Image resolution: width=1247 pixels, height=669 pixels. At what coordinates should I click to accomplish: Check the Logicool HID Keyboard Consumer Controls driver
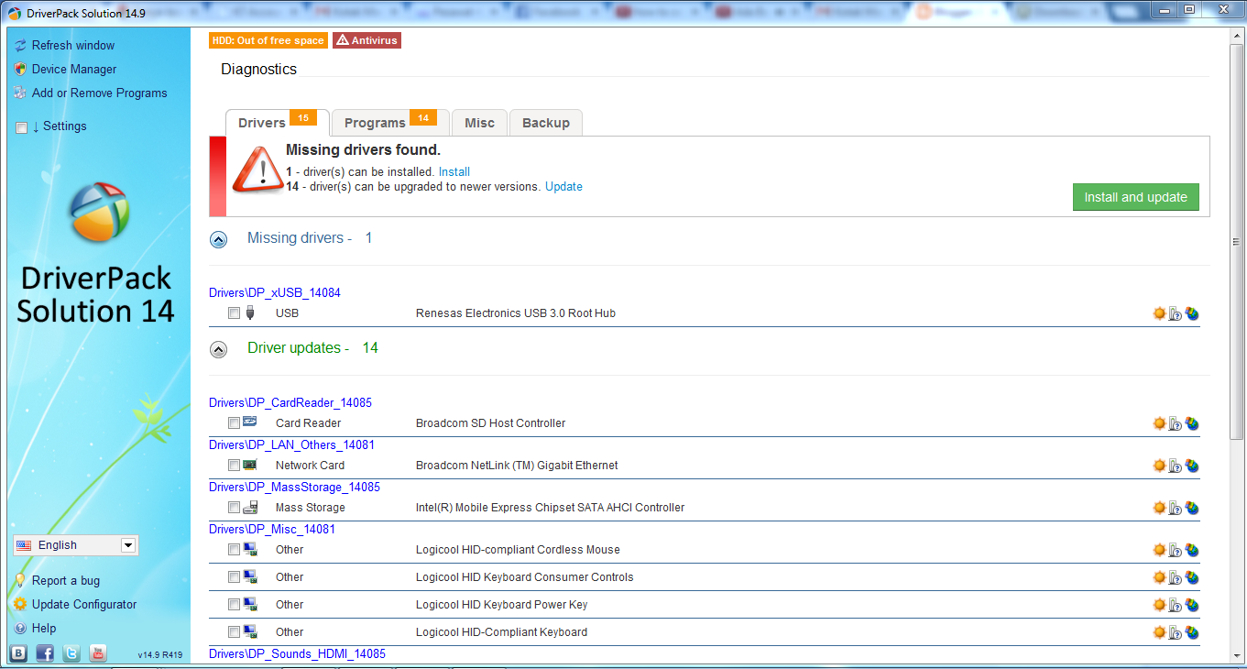pos(234,577)
